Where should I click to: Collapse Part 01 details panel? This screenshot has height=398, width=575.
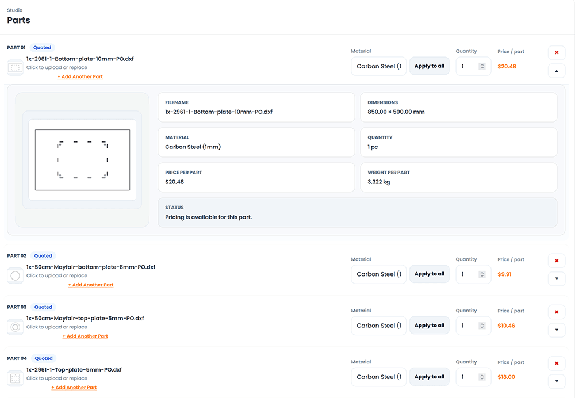556,71
